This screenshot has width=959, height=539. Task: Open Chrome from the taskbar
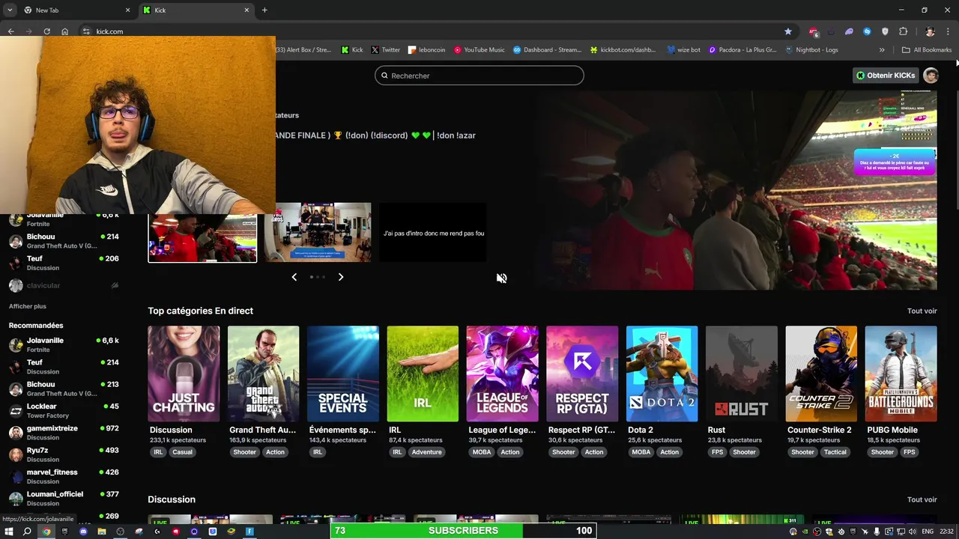(46, 532)
